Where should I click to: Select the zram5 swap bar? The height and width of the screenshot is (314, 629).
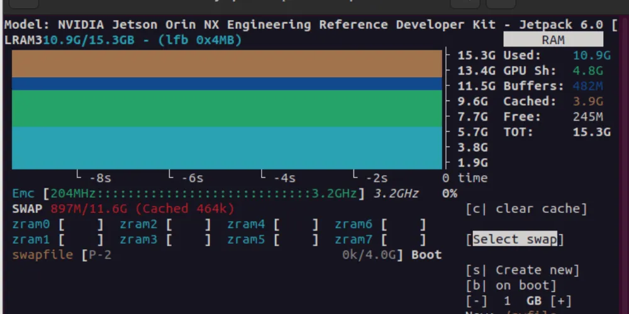pyautogui.click(x=296, y=239)
